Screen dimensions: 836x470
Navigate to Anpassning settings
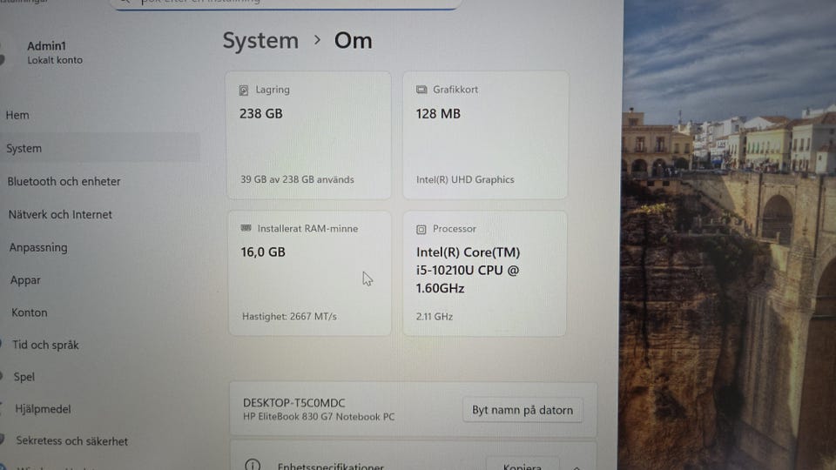[38, 247]
